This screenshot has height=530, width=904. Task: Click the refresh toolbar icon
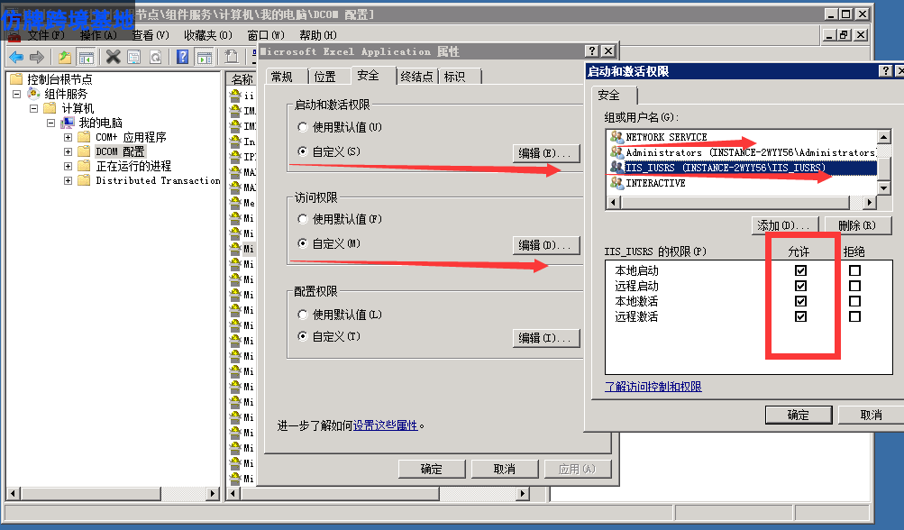click(x=156, y=57)
